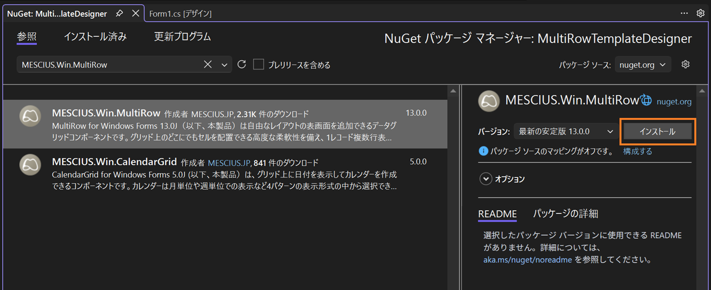Viewport: 711px width, 290px height.
Task: Enable プレリリースを含める checkbox
Action: pyautogui.click(x=259, y=65)
